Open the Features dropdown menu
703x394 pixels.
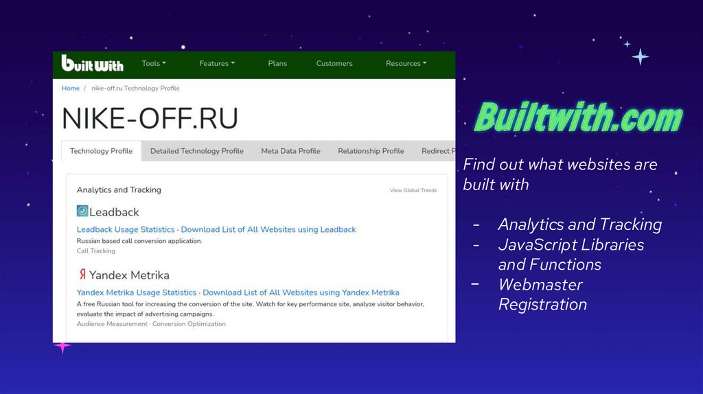coord(217,63)
